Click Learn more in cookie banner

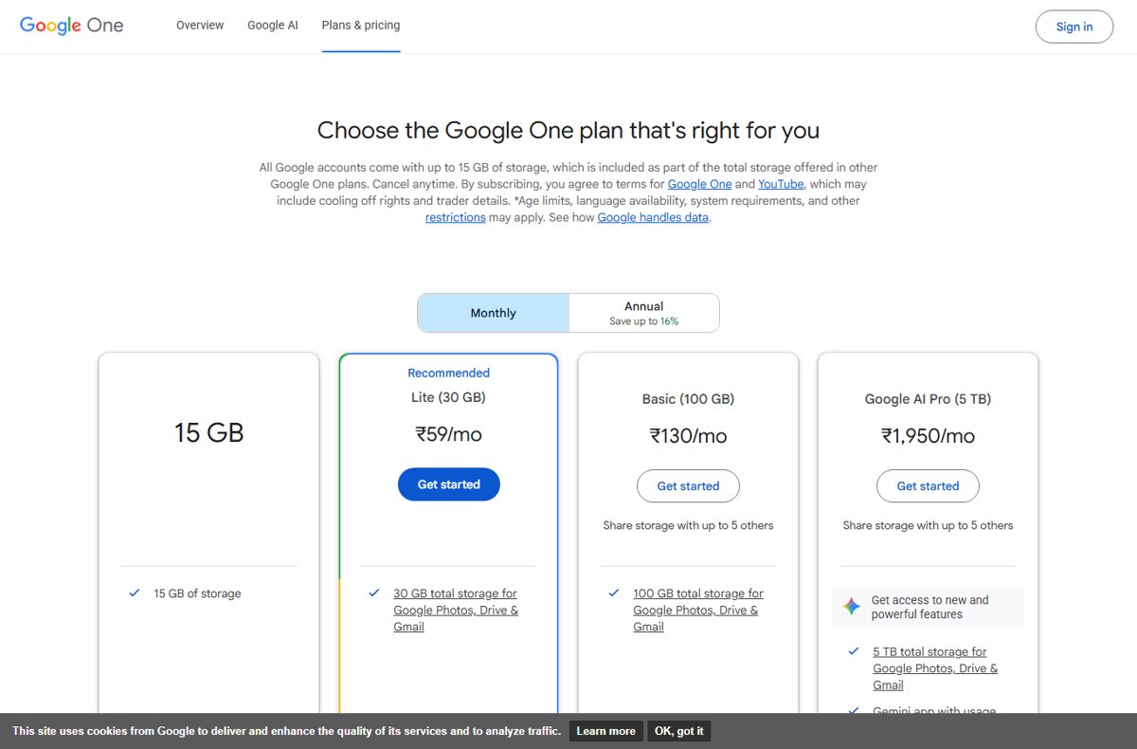(606, 731)
